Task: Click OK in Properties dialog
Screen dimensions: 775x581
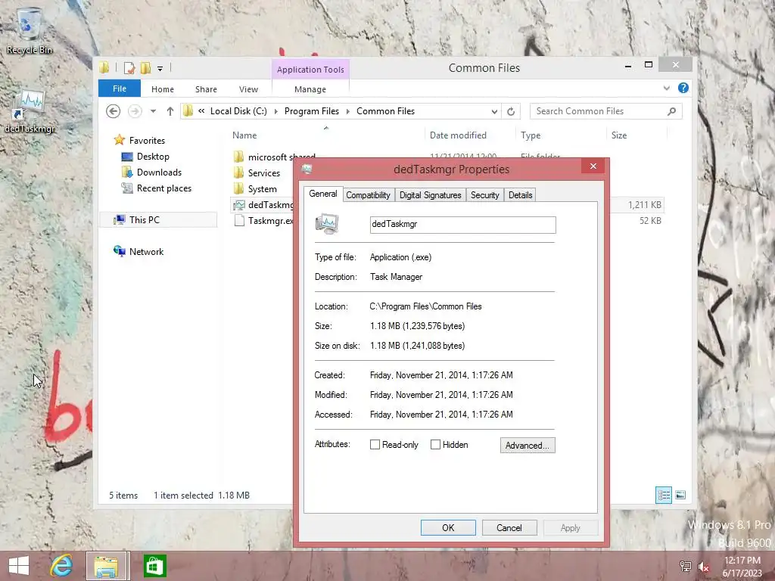Action: 448,527
